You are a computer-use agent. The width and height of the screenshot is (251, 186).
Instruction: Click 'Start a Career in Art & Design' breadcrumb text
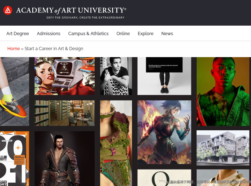(x=54, y=49)
